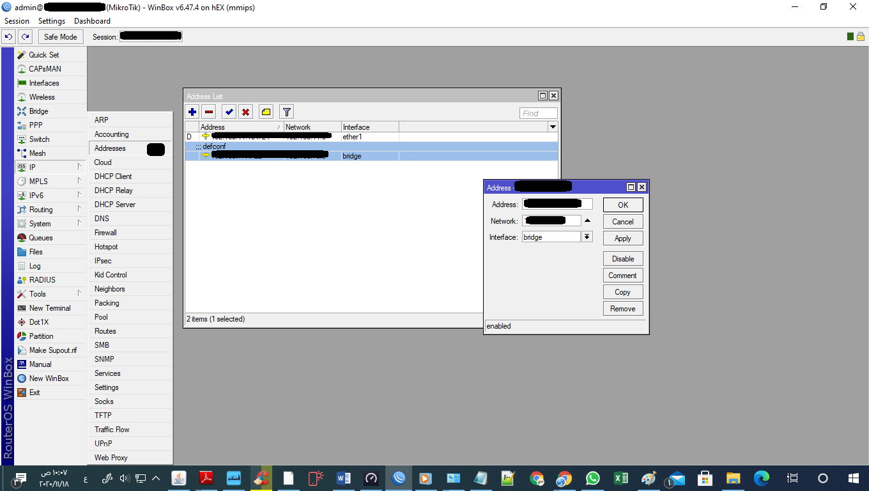
Task: Open the CAPsMAN menu item
Action: point(50,69)
